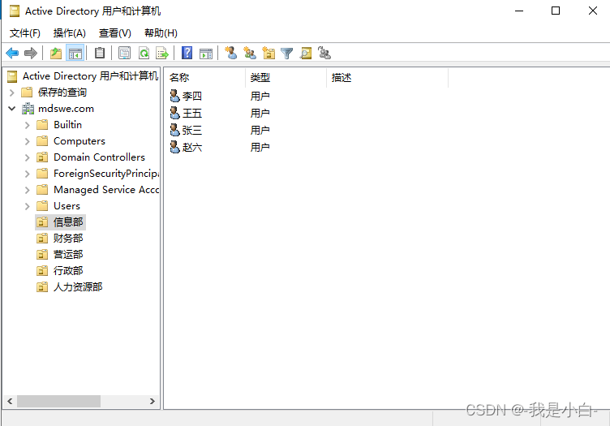Click the 张三 user icon
Viewport: 610px width, 426px height.
tap(175, 130)
